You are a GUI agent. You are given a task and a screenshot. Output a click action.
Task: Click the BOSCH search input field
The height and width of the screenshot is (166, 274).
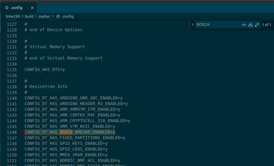(x=218, y=24)
